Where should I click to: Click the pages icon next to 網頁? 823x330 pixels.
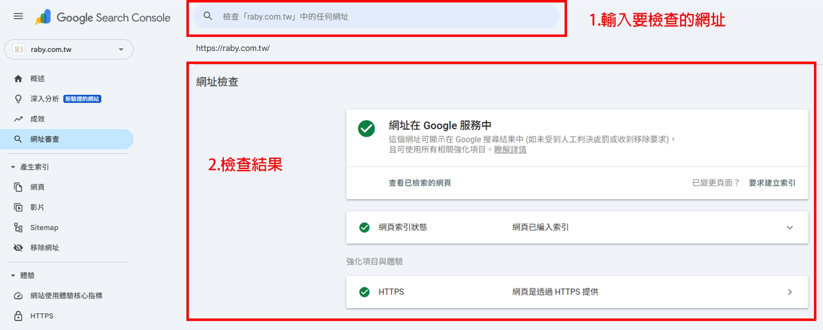[18, 187]
